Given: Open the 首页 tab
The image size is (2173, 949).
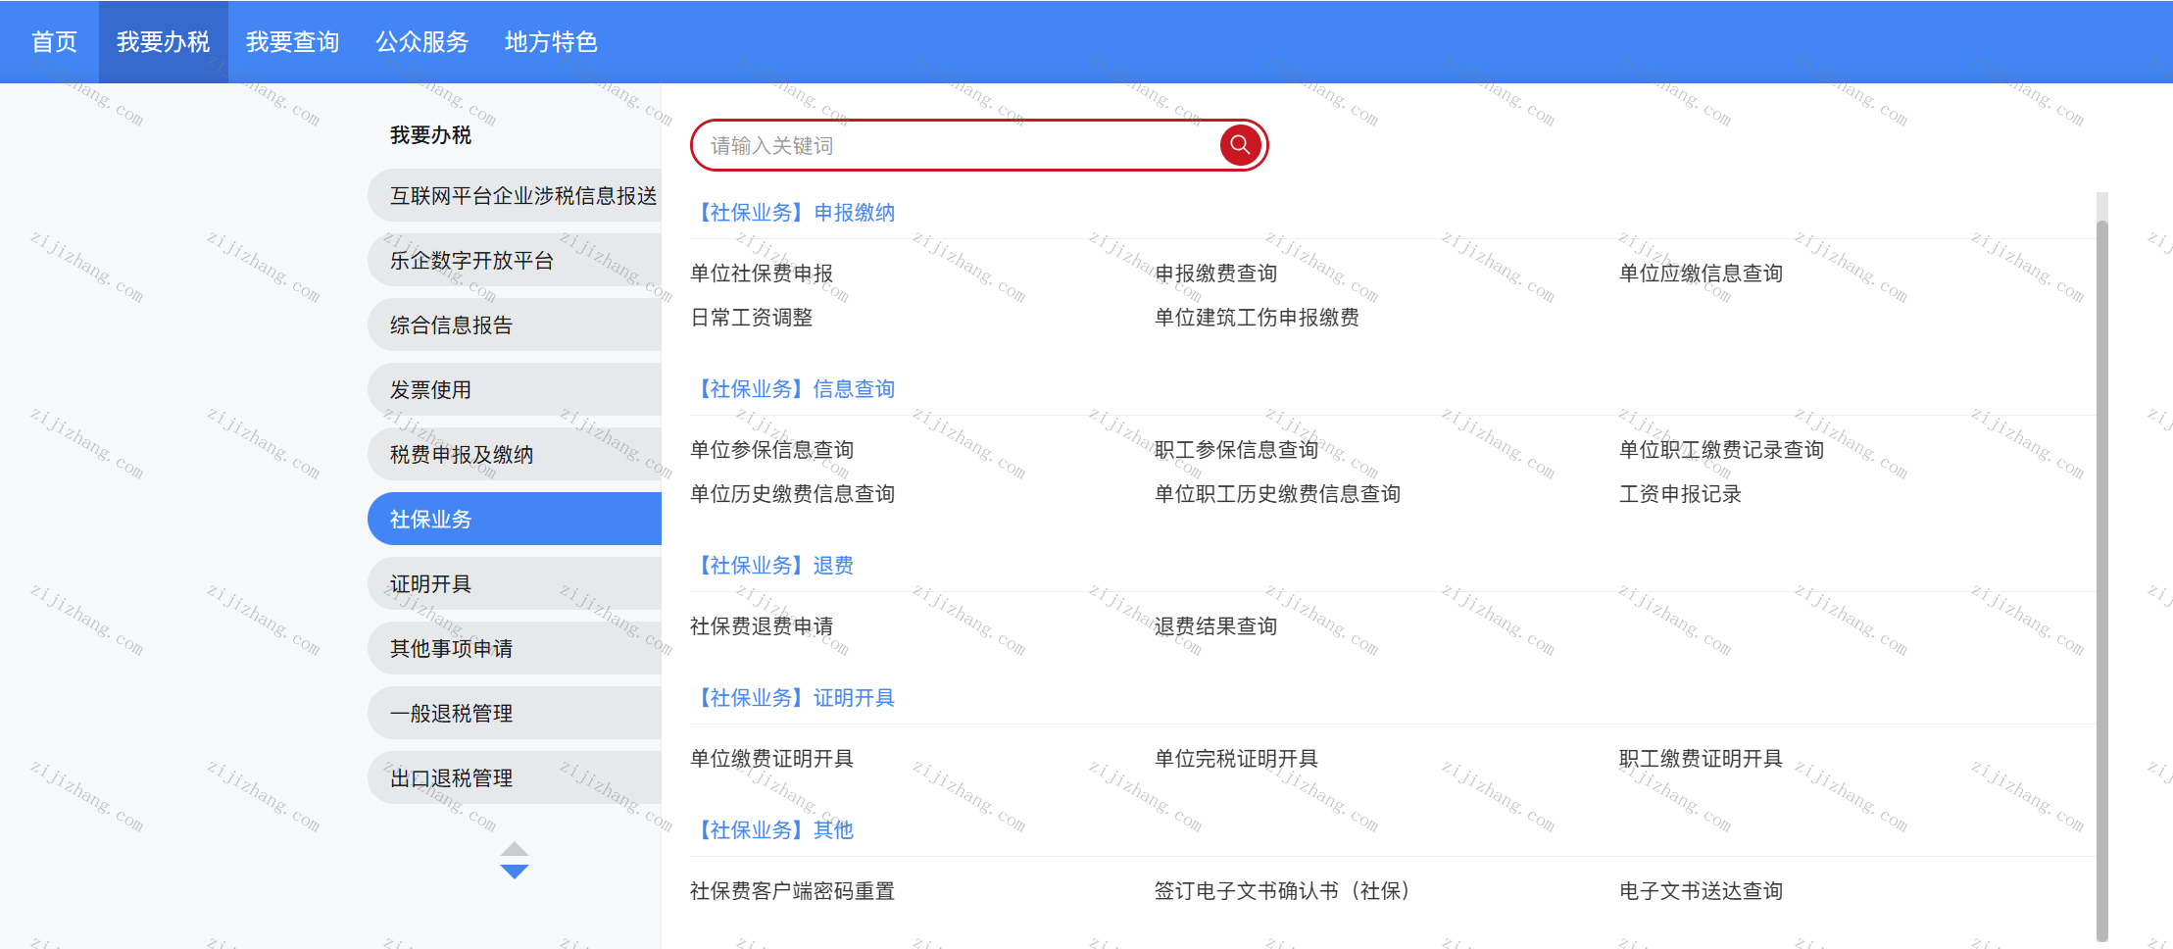Looking at the screenshot, I should tap(54, 42).
